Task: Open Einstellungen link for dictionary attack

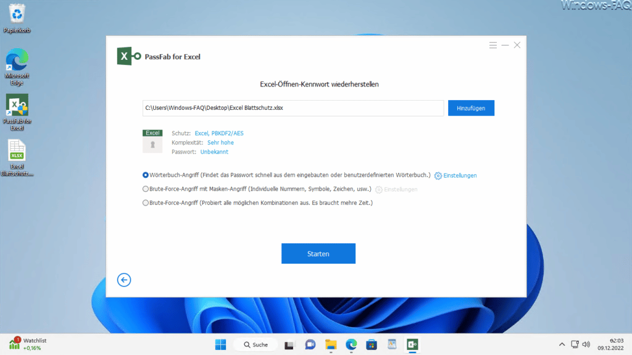Action: [460, 175]
